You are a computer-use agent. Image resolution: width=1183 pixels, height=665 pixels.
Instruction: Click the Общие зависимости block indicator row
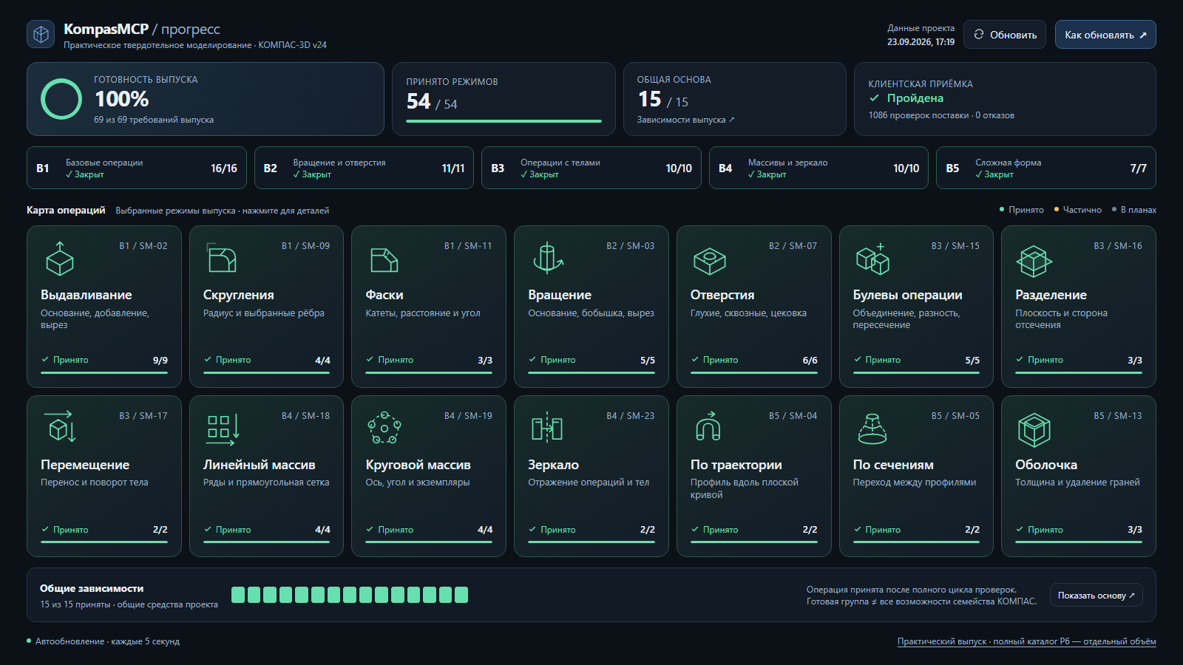click(350, 595)
